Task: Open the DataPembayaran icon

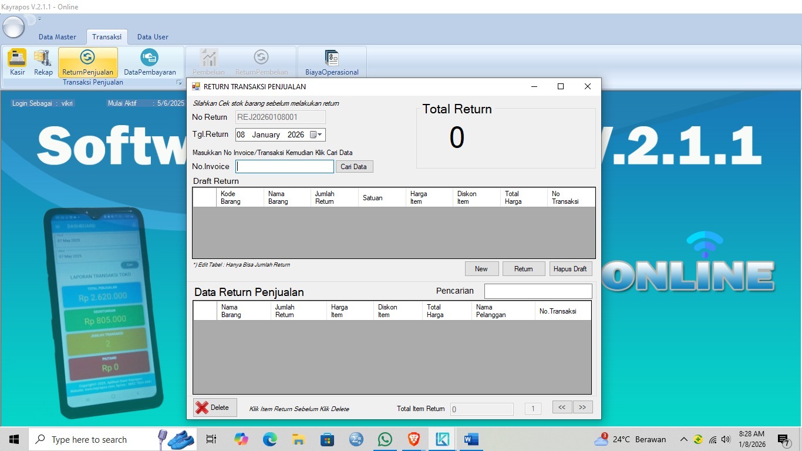Action: click(x=150, y=62)
